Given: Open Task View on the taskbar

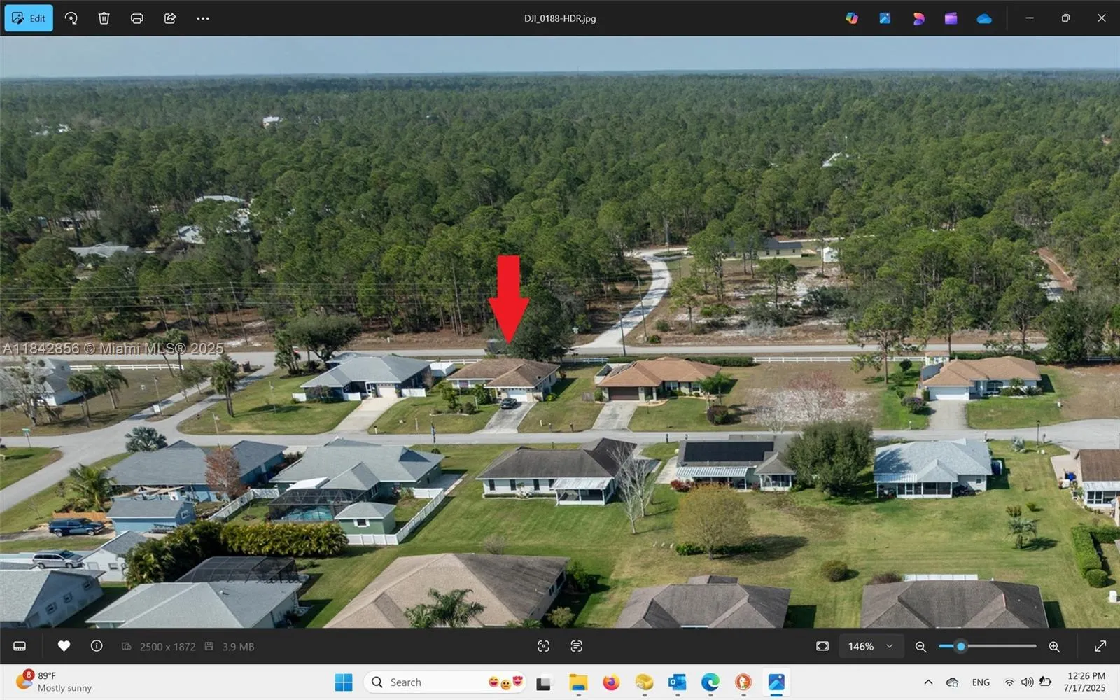Looking at the screenshot, I should click(544, 682).
